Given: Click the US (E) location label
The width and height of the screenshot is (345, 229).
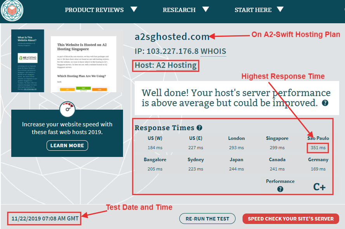Looking at the screenshot, I should coord(196,138).
